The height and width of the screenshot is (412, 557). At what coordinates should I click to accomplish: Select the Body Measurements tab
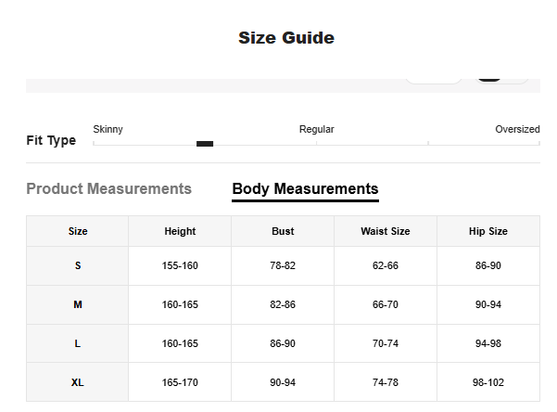click(305, 189)
